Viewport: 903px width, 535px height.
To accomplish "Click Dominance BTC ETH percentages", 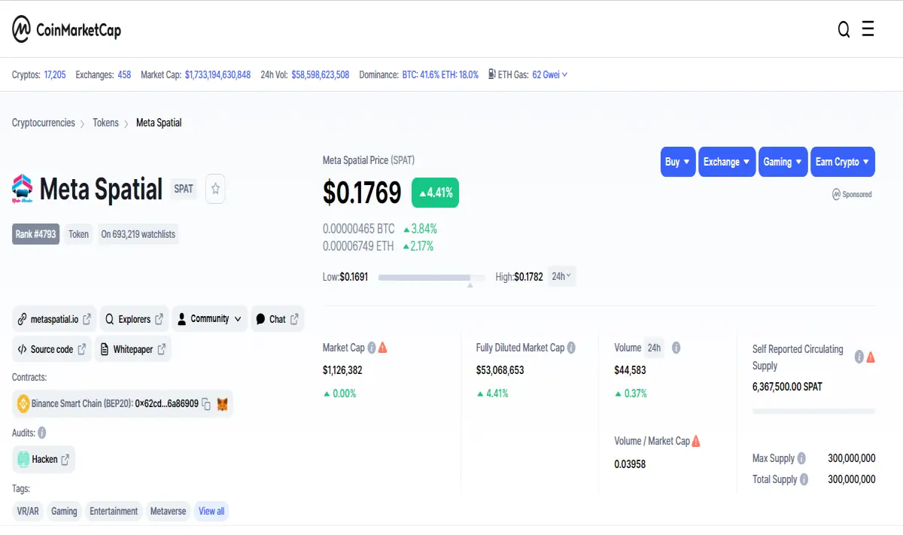I will pos(440,74).
